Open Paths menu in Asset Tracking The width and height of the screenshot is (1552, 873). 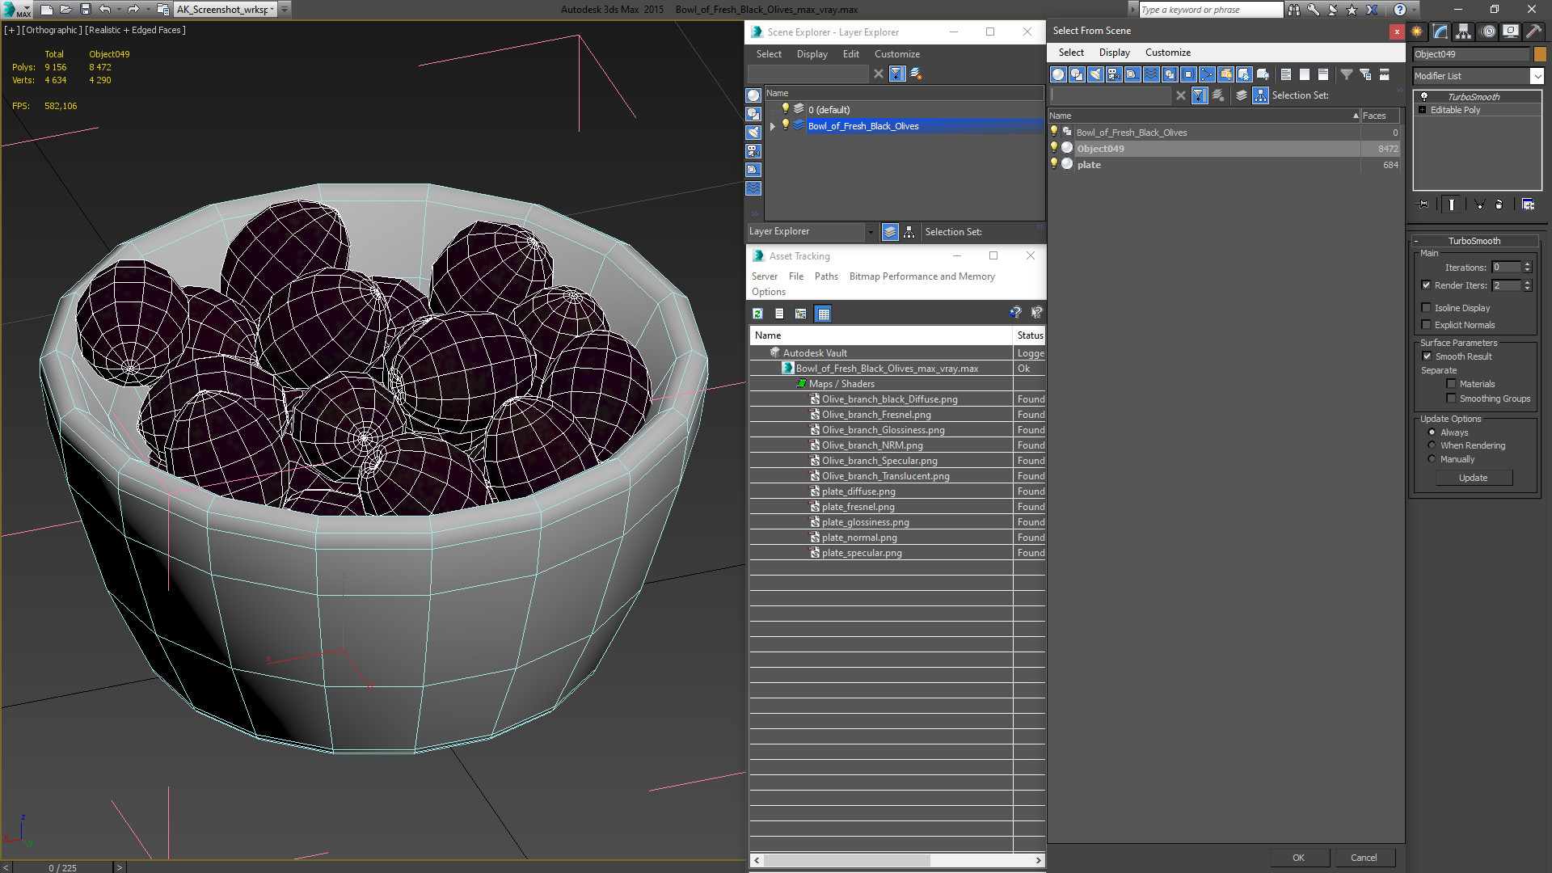pos(826,276)
